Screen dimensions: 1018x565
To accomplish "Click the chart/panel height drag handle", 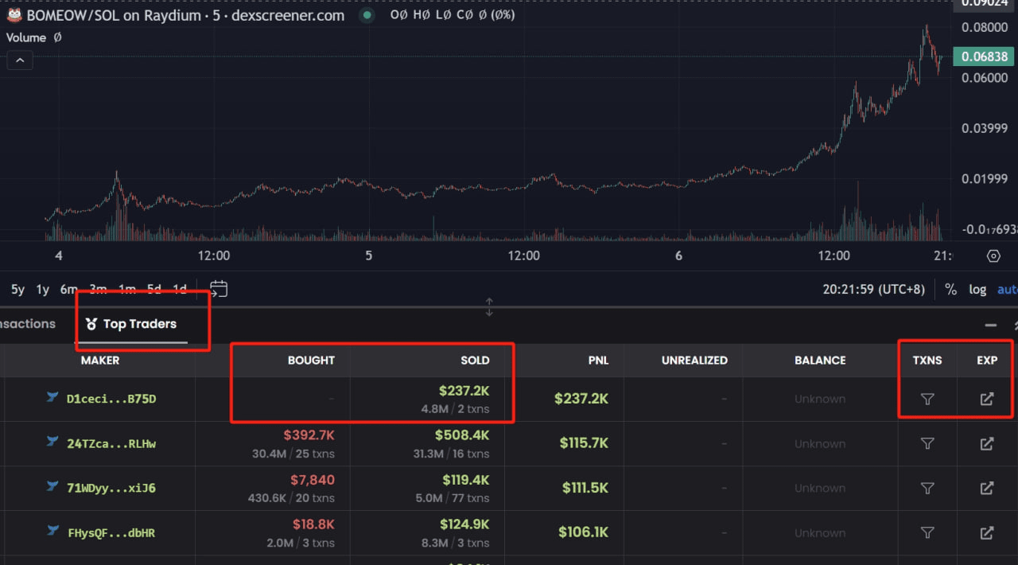I will 489,307.
